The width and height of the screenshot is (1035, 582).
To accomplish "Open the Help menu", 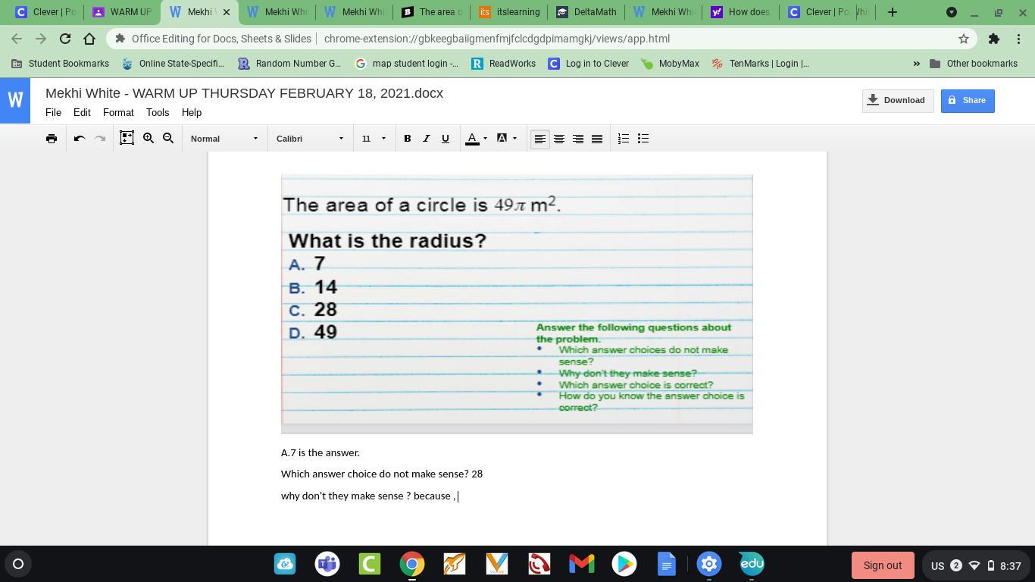I will pyautogui.click(x=192, y=112).
